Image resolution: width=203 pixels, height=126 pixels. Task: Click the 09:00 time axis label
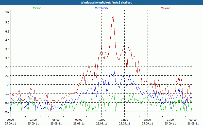coord(79,120)
